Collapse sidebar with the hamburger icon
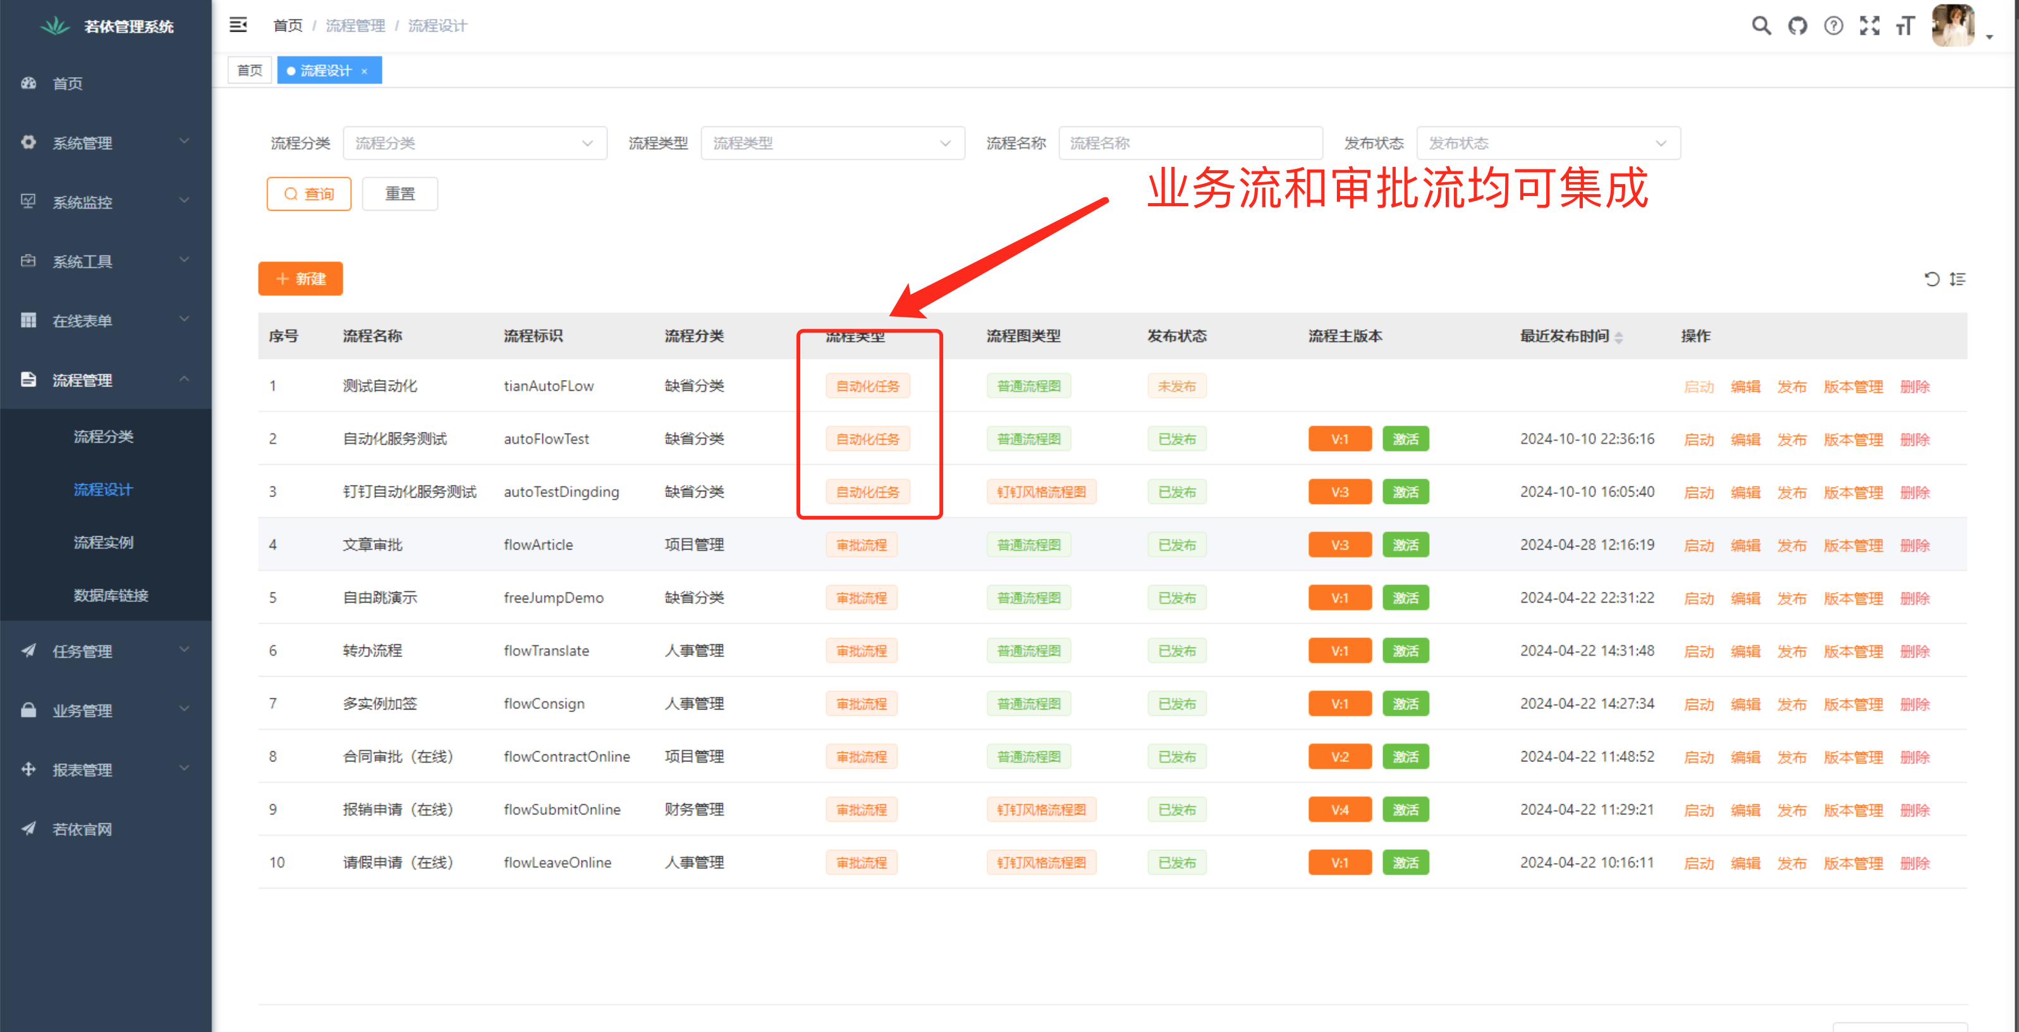This screenshot has height=1032, width=2019. tap(238, 25)
